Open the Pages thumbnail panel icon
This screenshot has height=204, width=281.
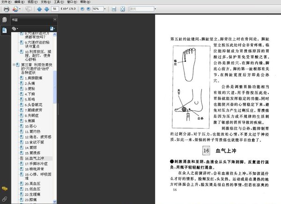pyautogui.click(x=5, y=20)
